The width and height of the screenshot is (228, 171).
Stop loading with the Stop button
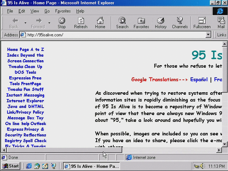point(62,23)
